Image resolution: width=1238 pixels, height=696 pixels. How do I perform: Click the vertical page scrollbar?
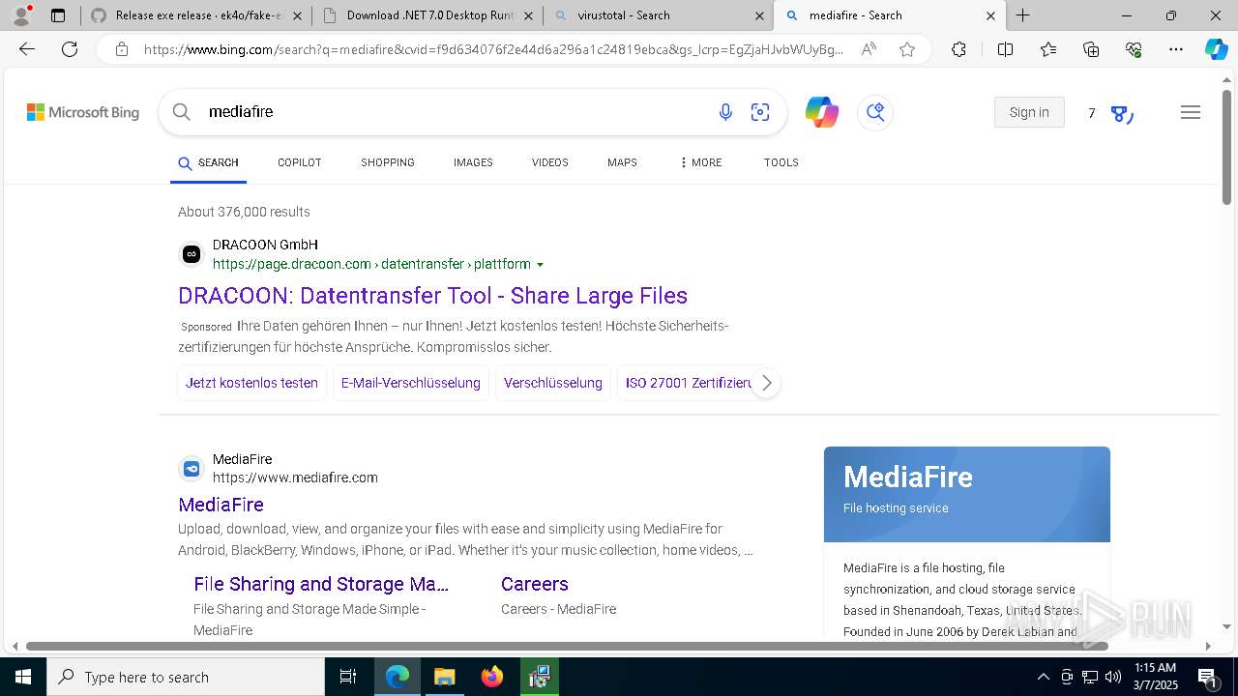pyautogui.click(x=1226, y=145)
